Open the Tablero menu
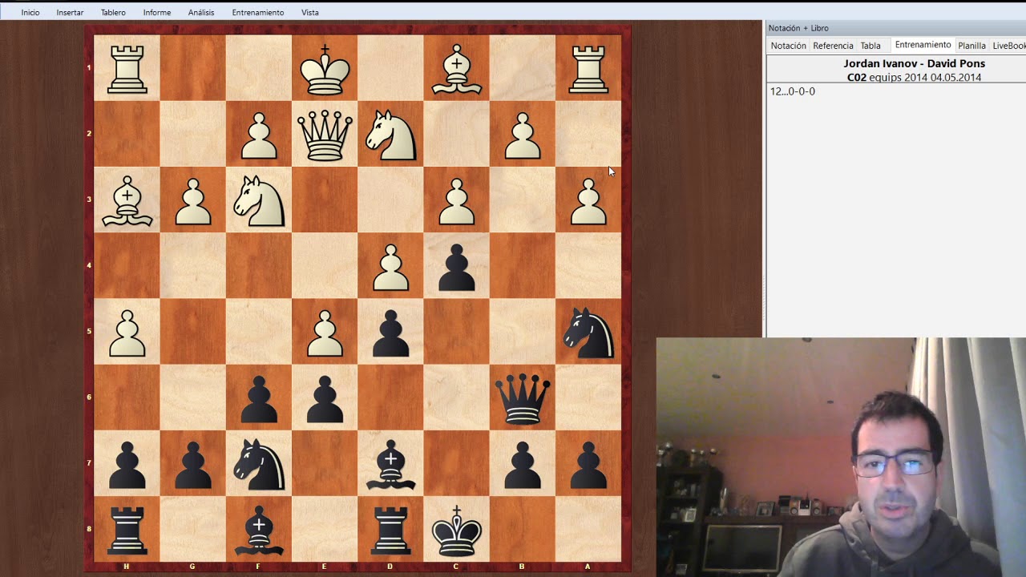Screen dimensions: 1026x577 click(x=113, y=13)
